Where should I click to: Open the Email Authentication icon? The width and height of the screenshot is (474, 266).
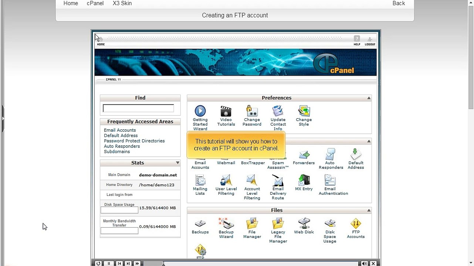[x=330, y=180]
